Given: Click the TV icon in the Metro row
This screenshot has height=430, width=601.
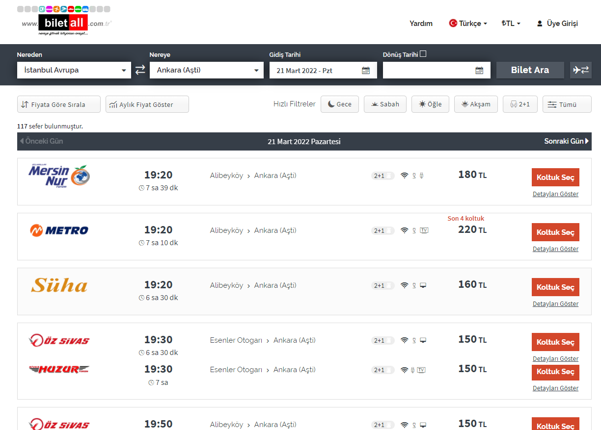Looking at the screenshot, I should (424, 230).
